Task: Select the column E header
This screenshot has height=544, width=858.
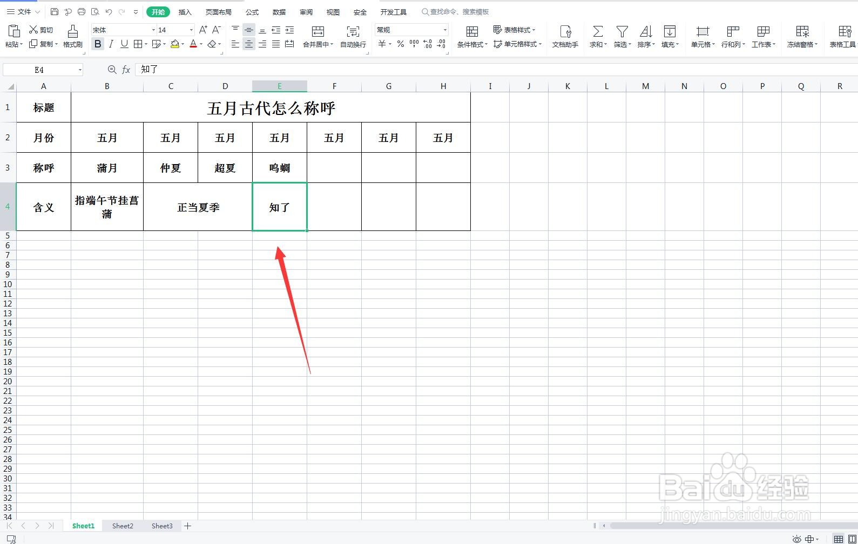Action: 280,86
